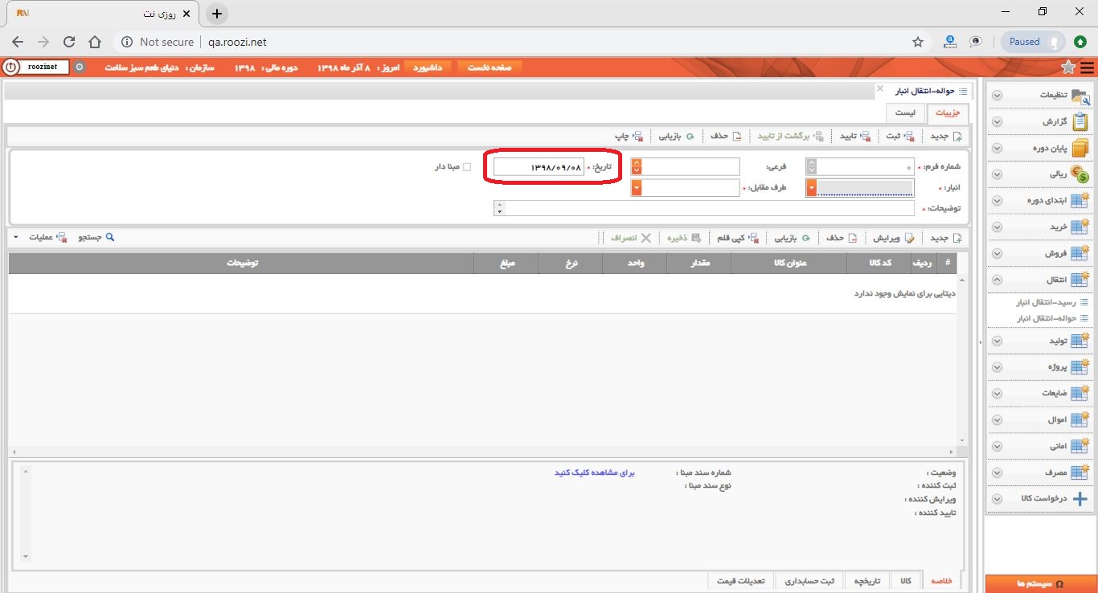Screen dimensions: 1098x593
Task: Click the داشبورد button
Action: coord(428,67)
